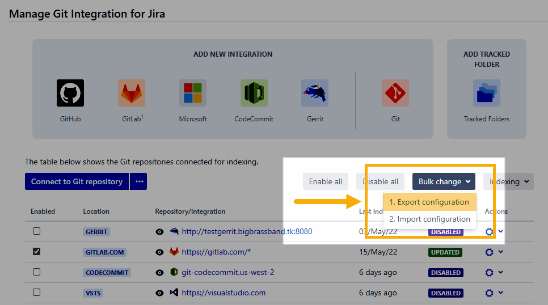Open the Tracked Folders icon
Screen dimensions: 548x305
point(486,93)
